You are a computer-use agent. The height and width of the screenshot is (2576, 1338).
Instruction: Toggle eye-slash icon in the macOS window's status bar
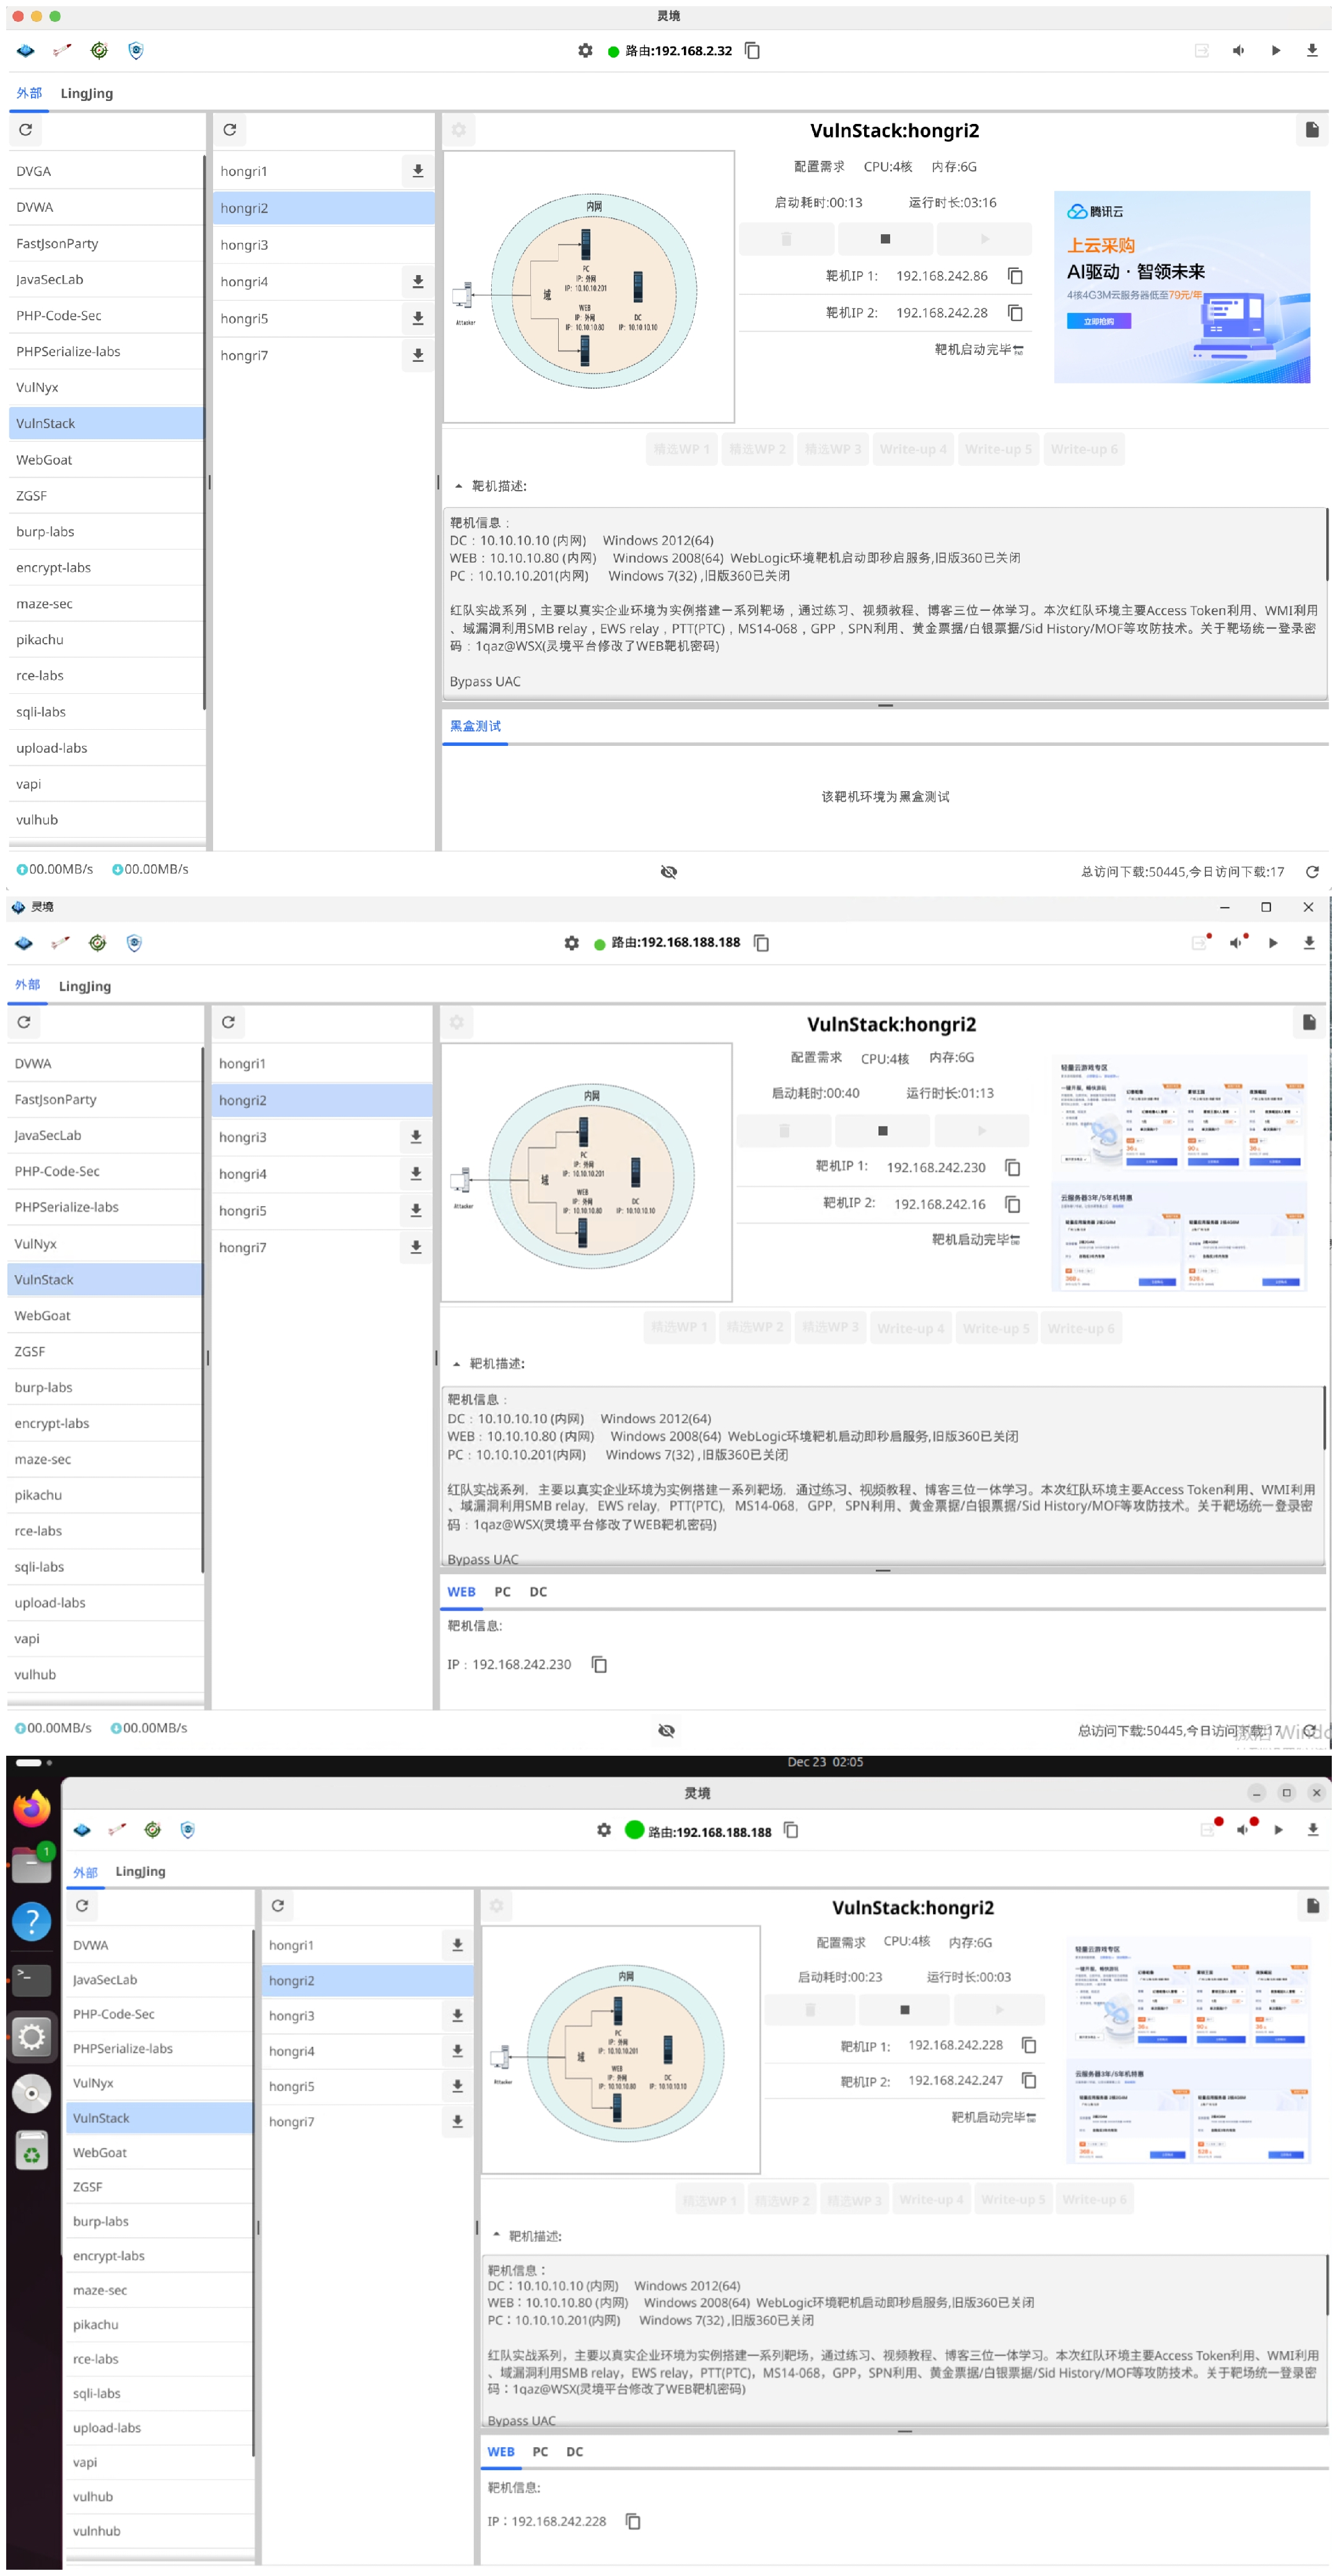coord(669,872)
